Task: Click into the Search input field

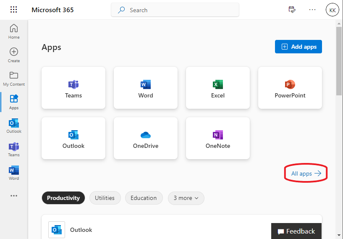Action: (175, 10)
